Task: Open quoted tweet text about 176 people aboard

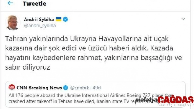Action: coord(90,99)
